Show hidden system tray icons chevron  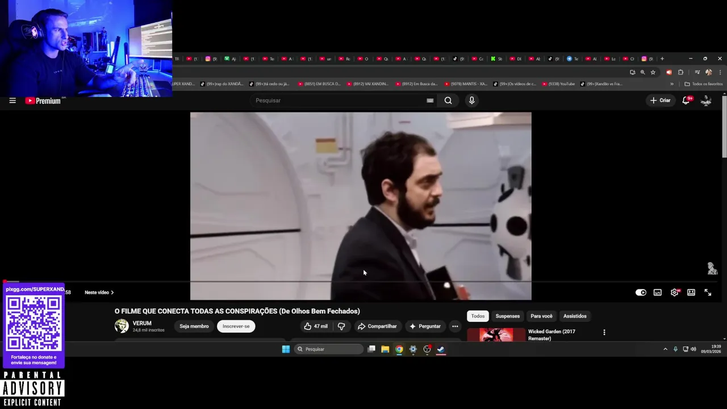[665, 349]
